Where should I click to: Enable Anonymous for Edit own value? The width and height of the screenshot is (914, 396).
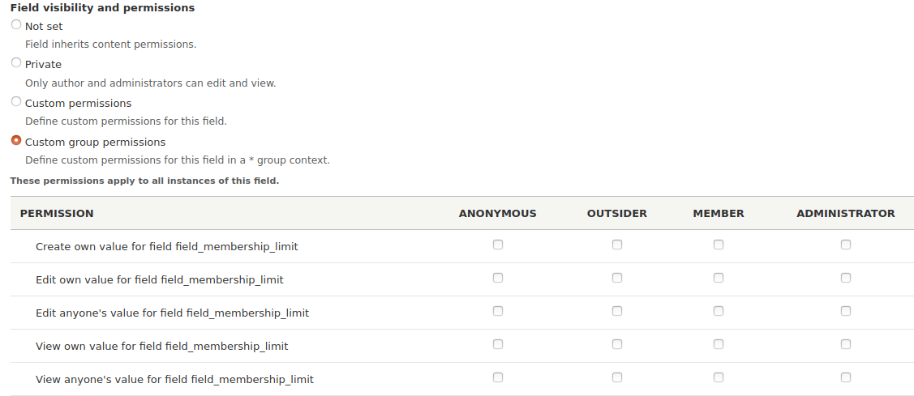tap(498, 278)
